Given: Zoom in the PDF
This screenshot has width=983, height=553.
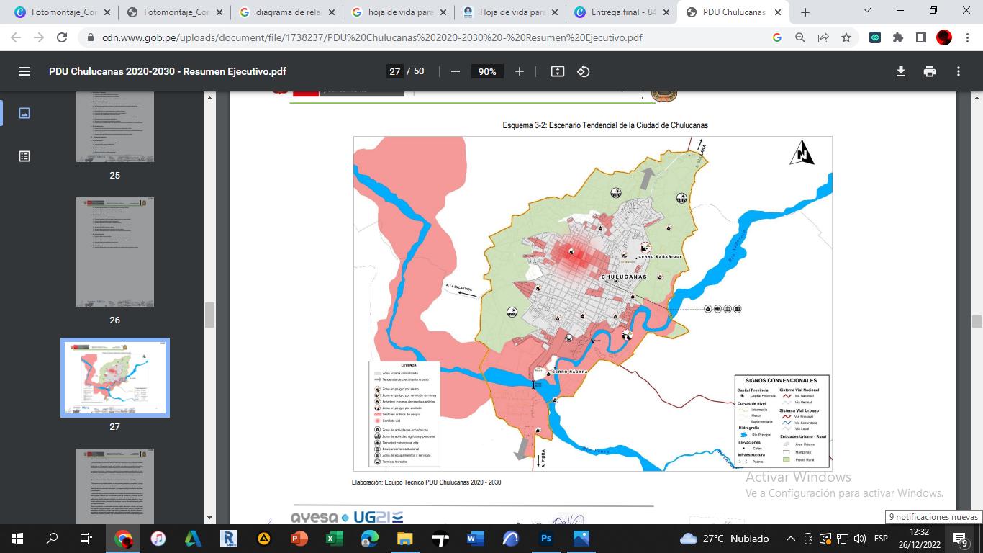Looking at the screenshot, I should [520, 71].
